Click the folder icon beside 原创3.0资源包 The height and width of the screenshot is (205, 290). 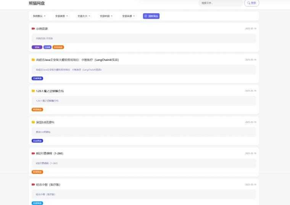click(33, 122)
